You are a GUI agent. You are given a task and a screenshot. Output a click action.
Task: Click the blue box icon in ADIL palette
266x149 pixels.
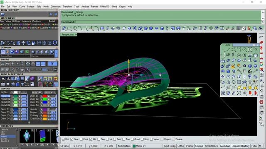tap(250, 66)
